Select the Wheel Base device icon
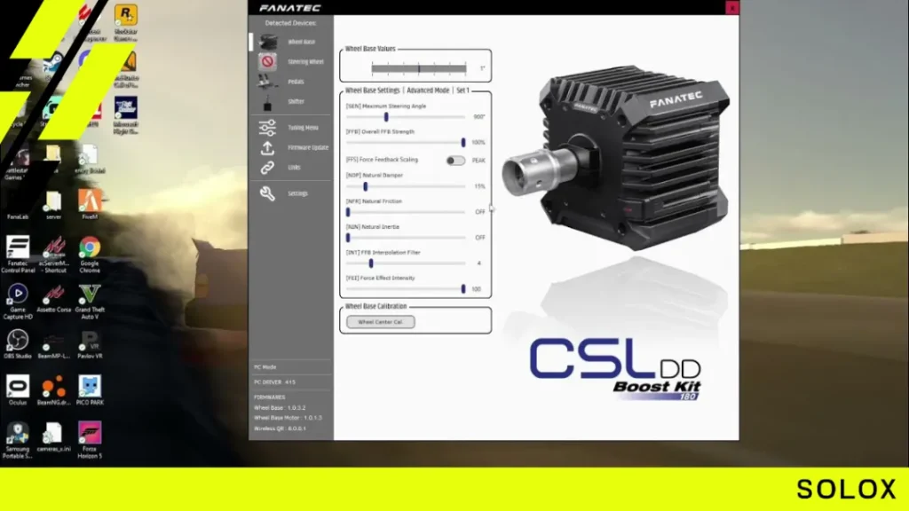 pyautogui.click(x=268, y=42)
